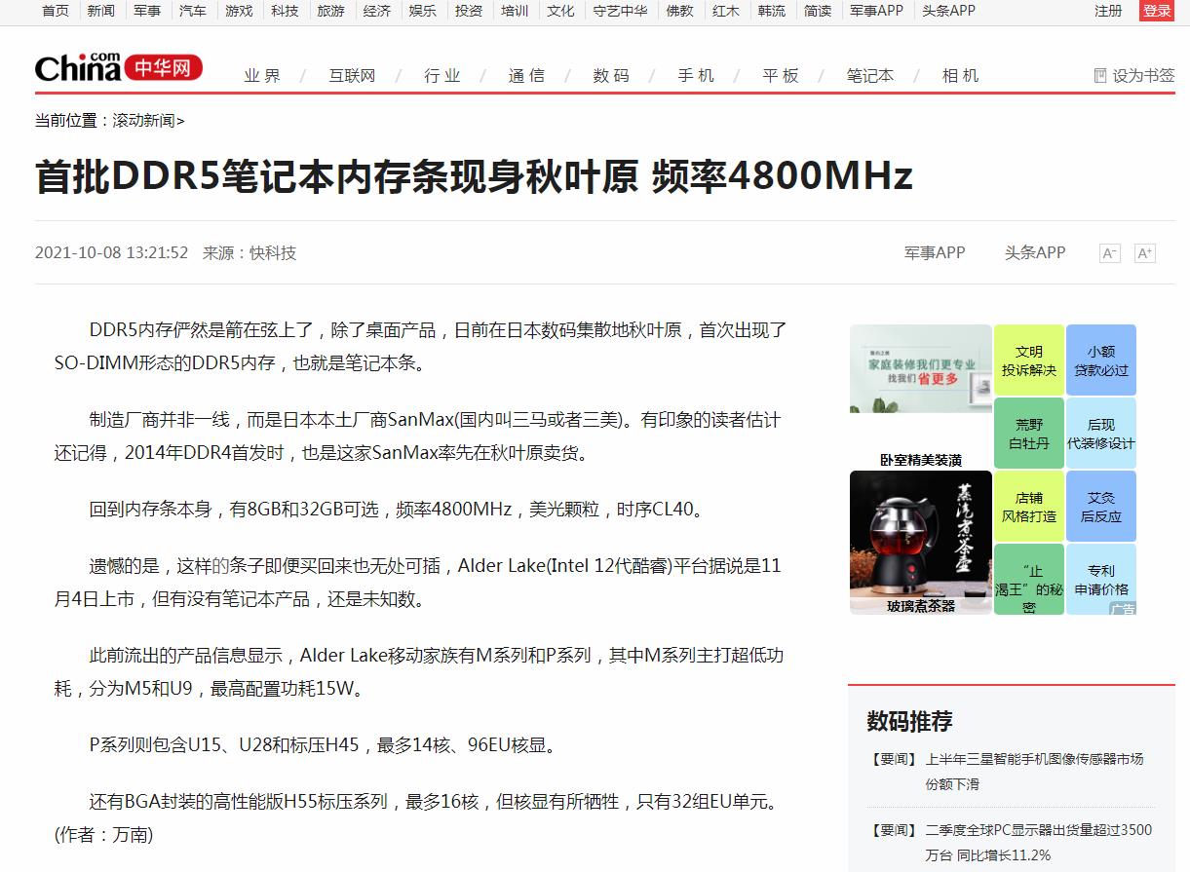Select the 笔记本 channel tab
The width and height of the screenshot is (1190, 872).
click(869, 75)
